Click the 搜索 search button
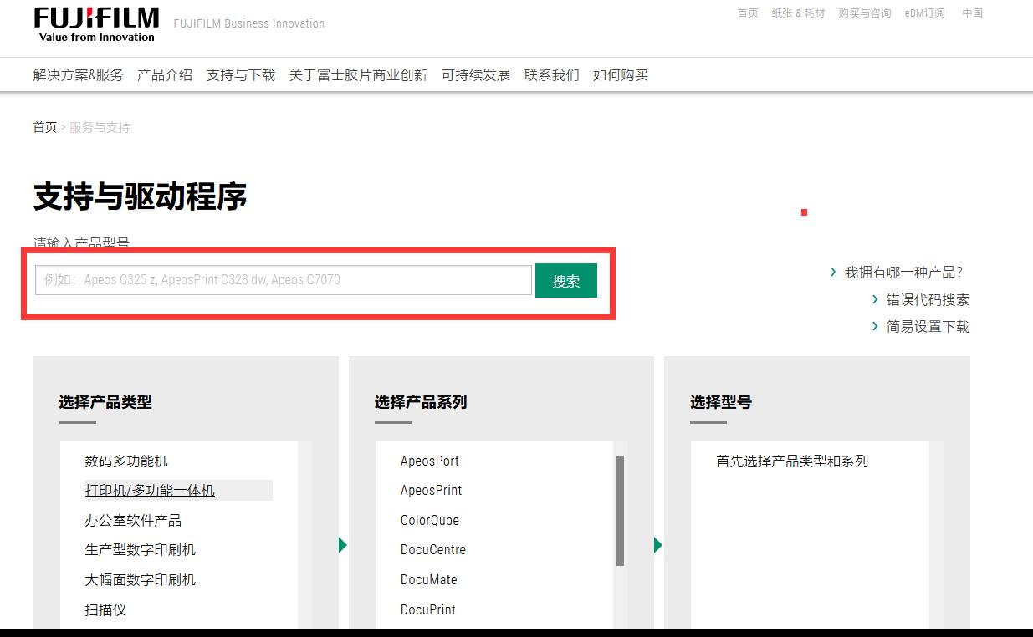Image resolution: width=1033 pixels, height=637 pixels. [566, 280]
